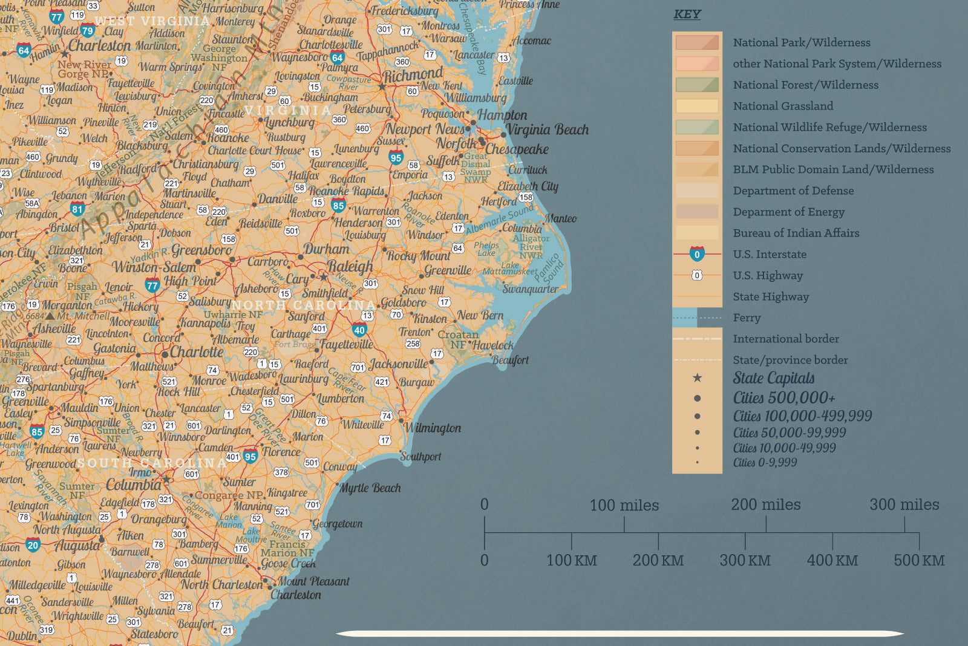This screenshot has height=646, width=968.
Task: Click the Virginia Beach city label
Action: (x=548, y=129)
